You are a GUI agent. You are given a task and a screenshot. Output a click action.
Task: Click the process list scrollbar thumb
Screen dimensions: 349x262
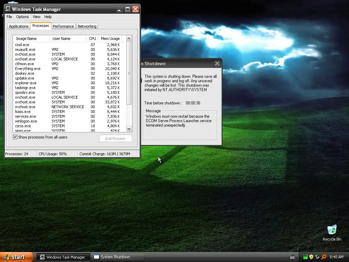(129, 73)
